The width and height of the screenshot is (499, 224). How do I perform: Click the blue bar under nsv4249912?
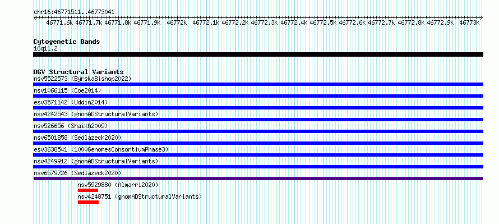coord(258,167)
